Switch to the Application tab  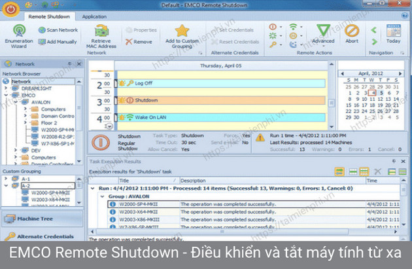click(x=94, y=16)
